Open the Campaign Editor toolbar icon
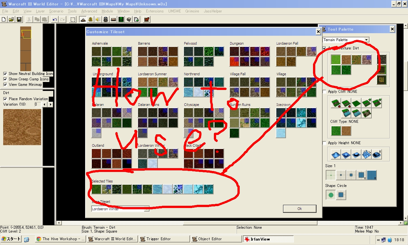 point(113,19)
